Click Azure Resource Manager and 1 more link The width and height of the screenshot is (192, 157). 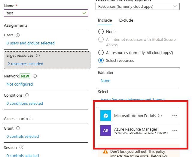coord(133,99)
